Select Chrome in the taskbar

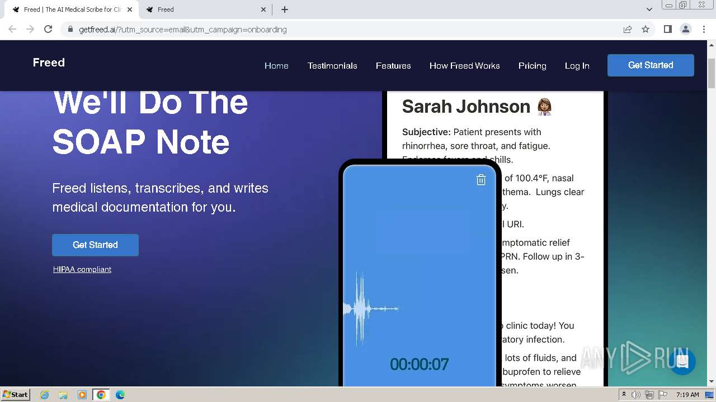[x=101, y=395]
